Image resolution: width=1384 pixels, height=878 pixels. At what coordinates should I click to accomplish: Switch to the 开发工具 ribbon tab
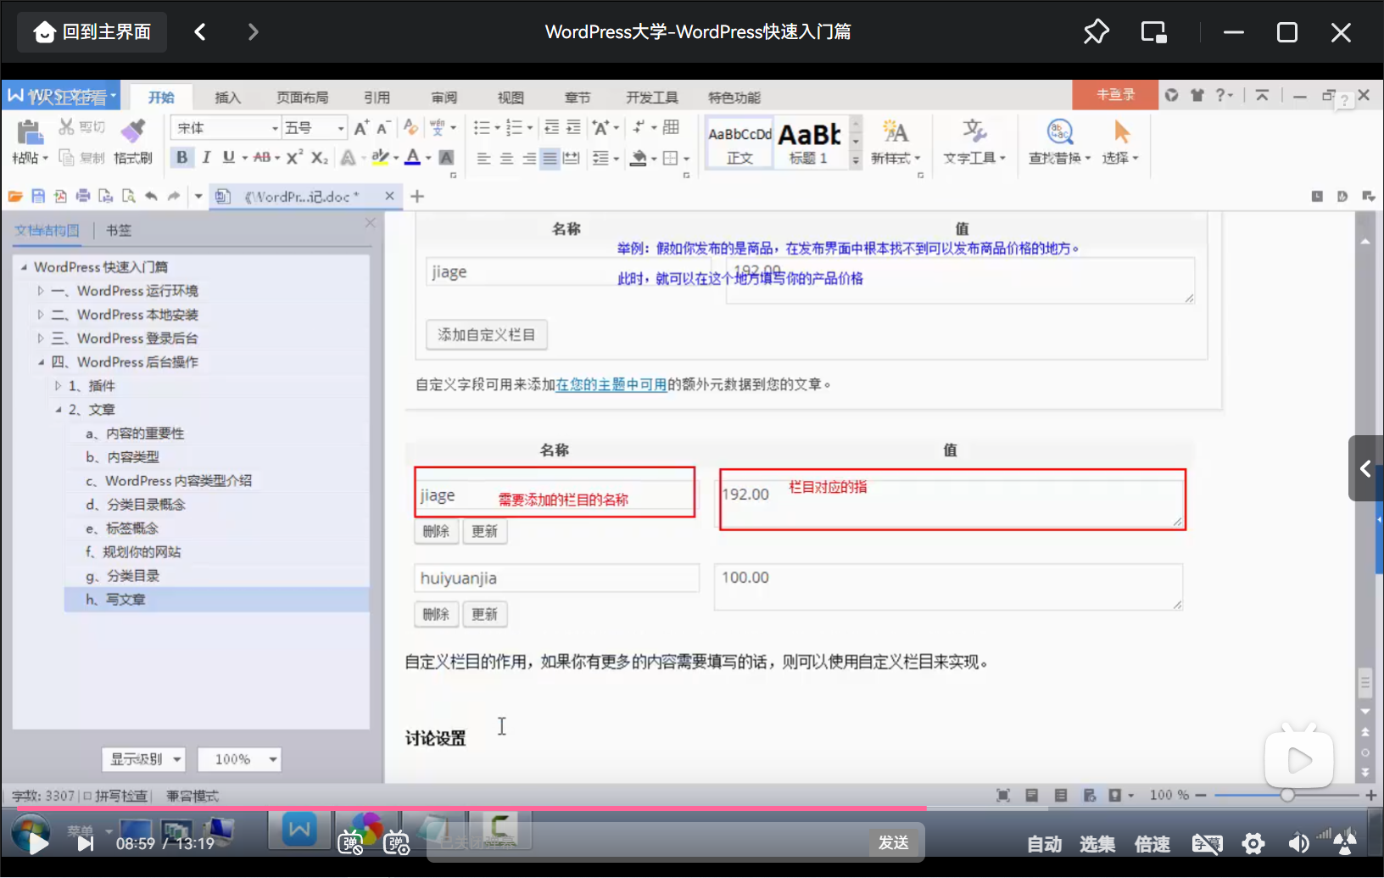[652, 98]
